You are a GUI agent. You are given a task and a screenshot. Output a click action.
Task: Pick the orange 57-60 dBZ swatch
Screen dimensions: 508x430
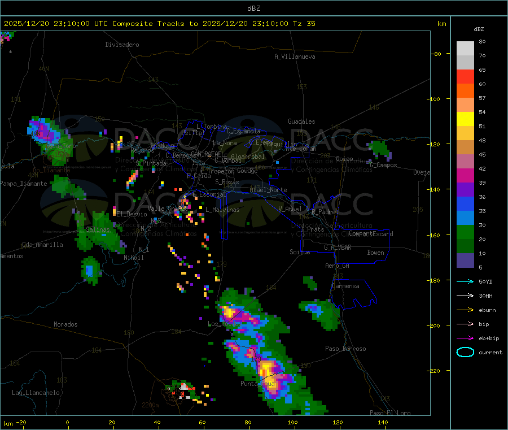click(465, 91)
